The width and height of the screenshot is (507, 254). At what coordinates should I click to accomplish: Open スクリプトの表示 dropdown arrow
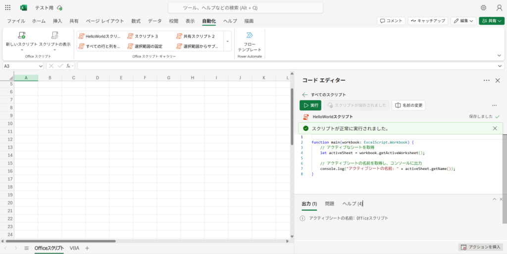(x=54, y=50)
